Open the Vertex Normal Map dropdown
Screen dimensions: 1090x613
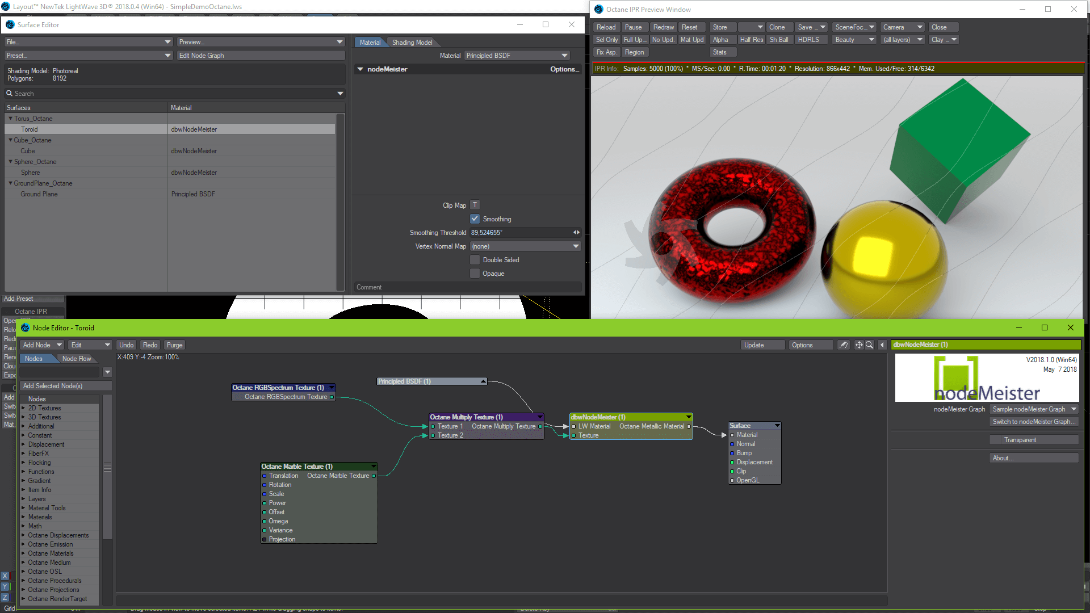[x=525, y=246]
